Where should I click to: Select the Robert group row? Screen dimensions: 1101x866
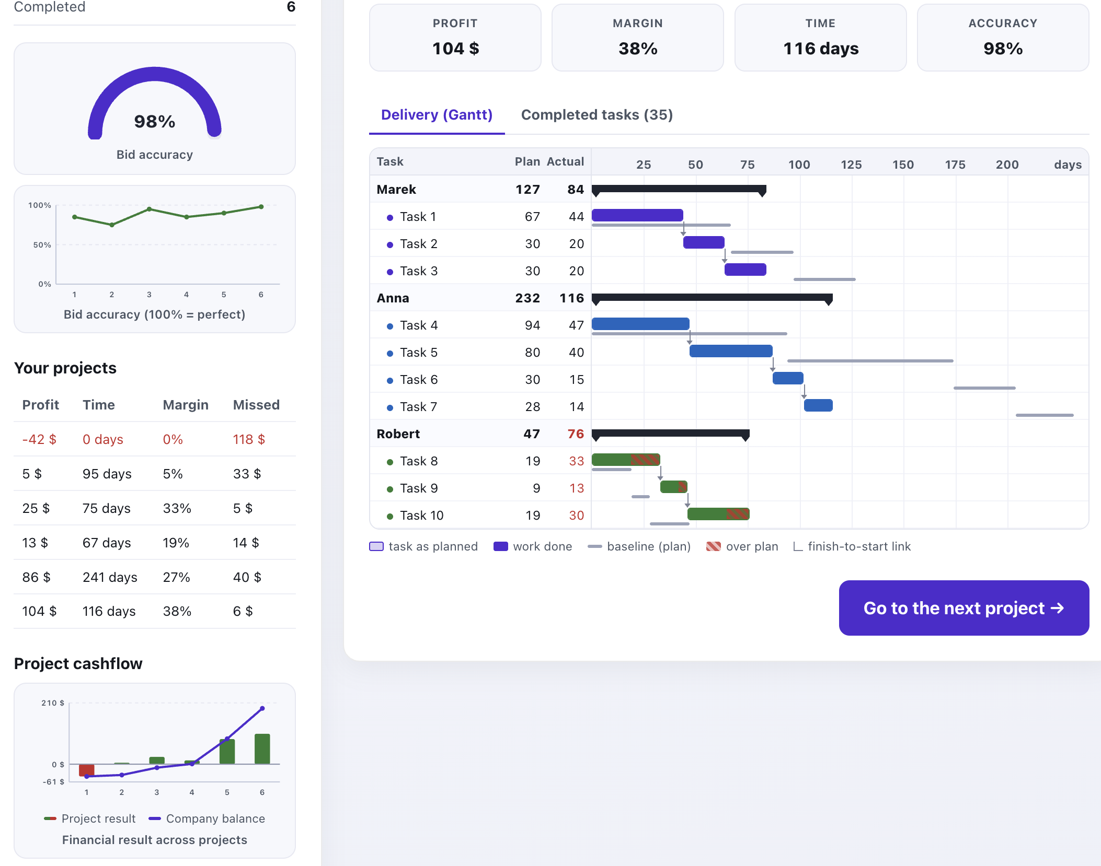click(x=729, y=434)
